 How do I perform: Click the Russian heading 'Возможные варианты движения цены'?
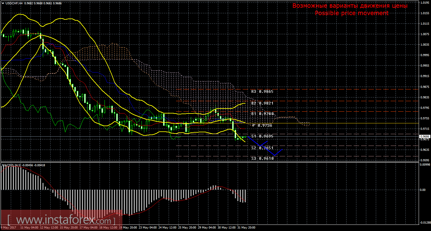pos(350,6)
